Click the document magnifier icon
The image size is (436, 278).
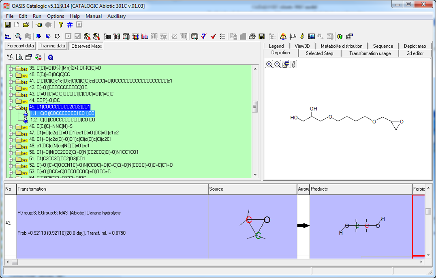tap(19, 57)
